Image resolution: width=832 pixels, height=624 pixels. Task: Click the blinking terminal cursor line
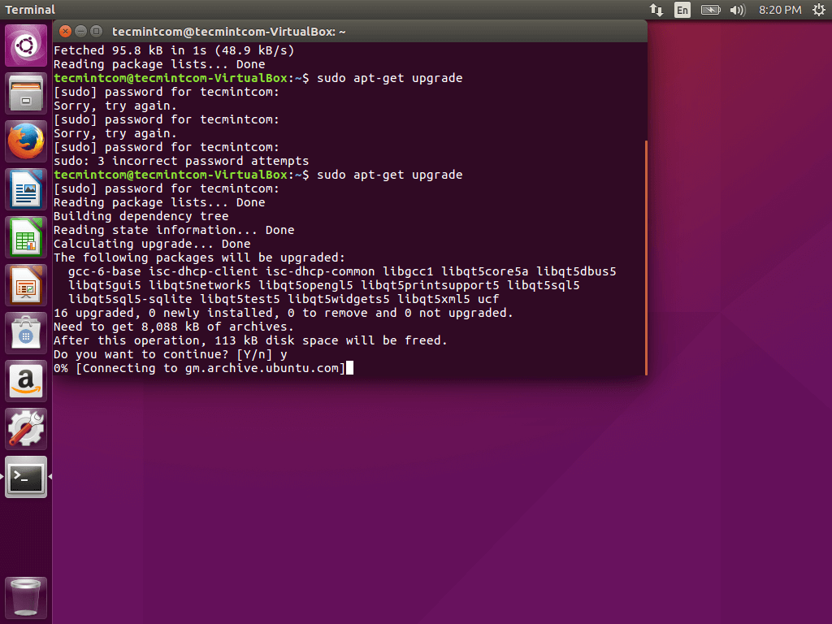coord(351,367)
